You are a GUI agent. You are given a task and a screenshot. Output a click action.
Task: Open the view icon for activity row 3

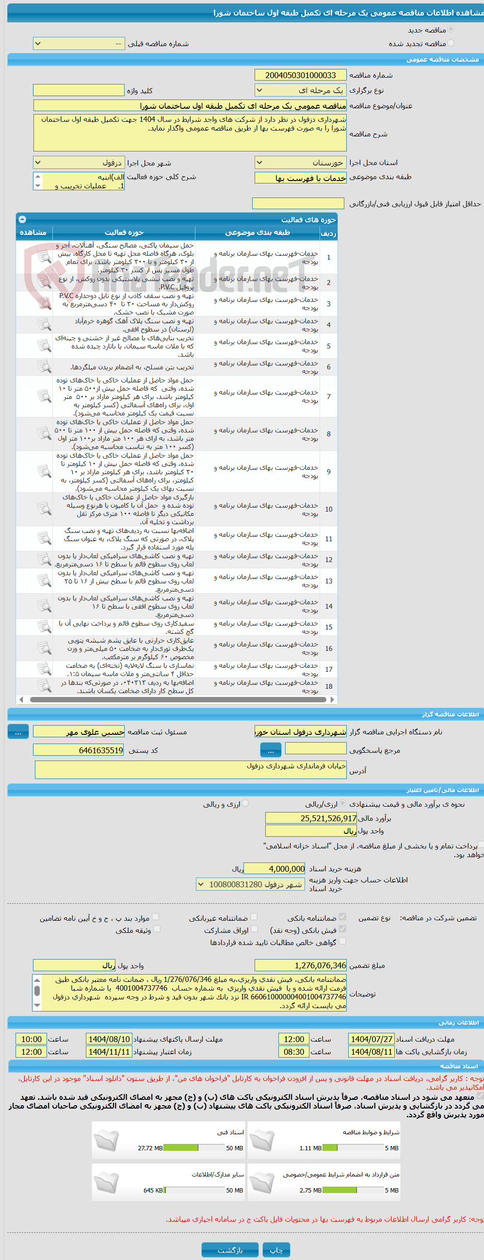(44, 303)
